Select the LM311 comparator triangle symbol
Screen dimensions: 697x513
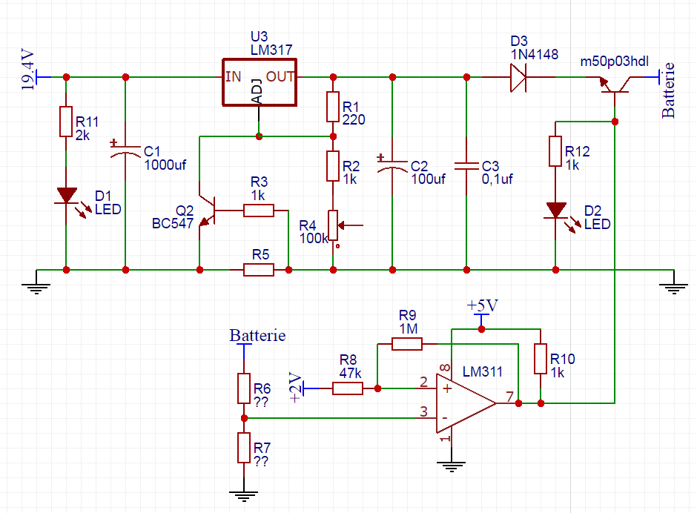pyautogui.click(x=466, y=403)
